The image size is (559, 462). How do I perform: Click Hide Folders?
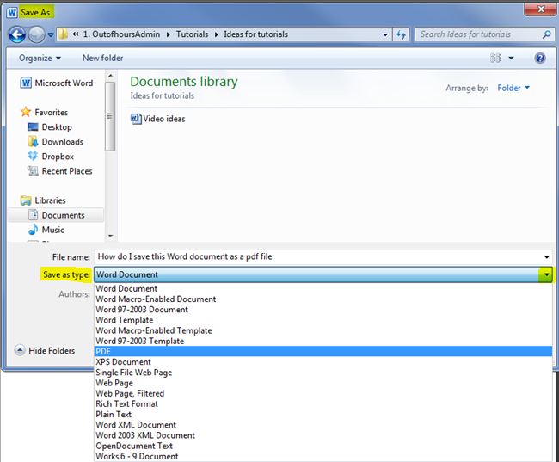coord(45,351)
